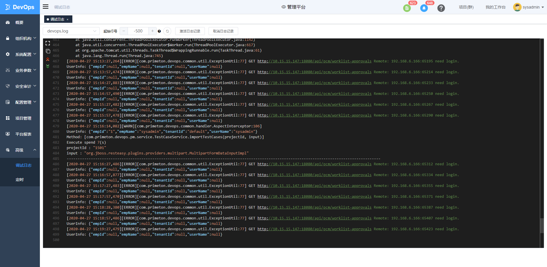This screenshot has height=267, width=547.
Task: Click the 项目管理 grid icon
Action: 8,118
